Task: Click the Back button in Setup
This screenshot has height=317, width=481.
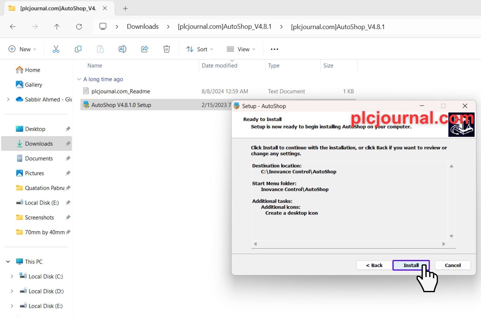Action: [374, 265]
